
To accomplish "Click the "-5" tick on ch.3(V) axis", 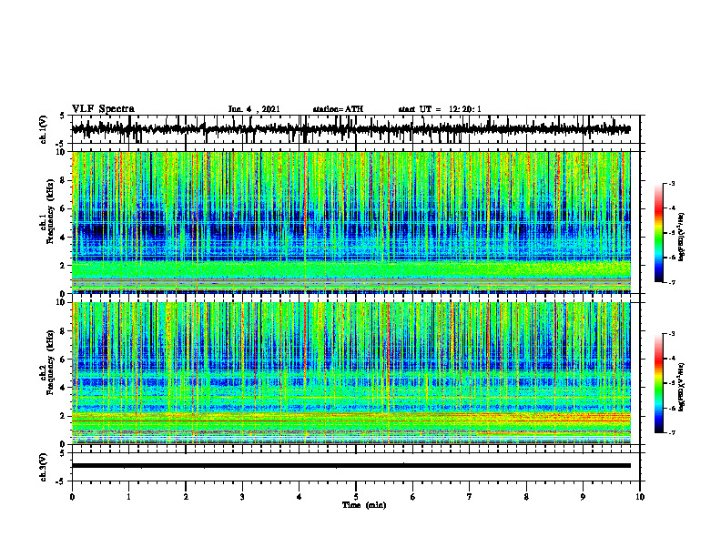I will click(x=61, y=481).
